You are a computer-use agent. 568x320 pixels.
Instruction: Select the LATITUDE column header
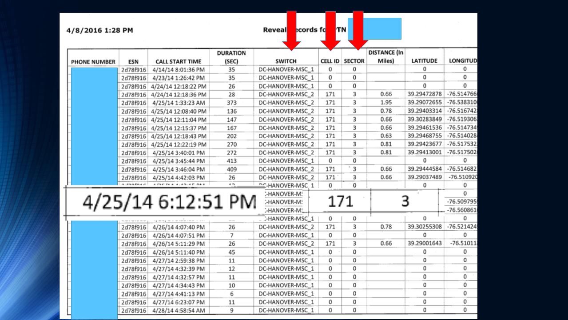tap(425, 61)
